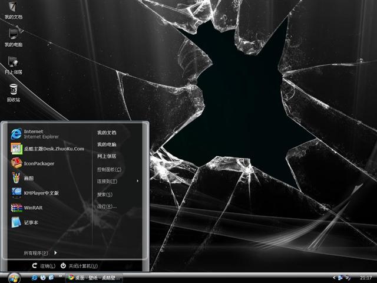Select the 网上邻居 desktop icon

(x=14, y=65)
